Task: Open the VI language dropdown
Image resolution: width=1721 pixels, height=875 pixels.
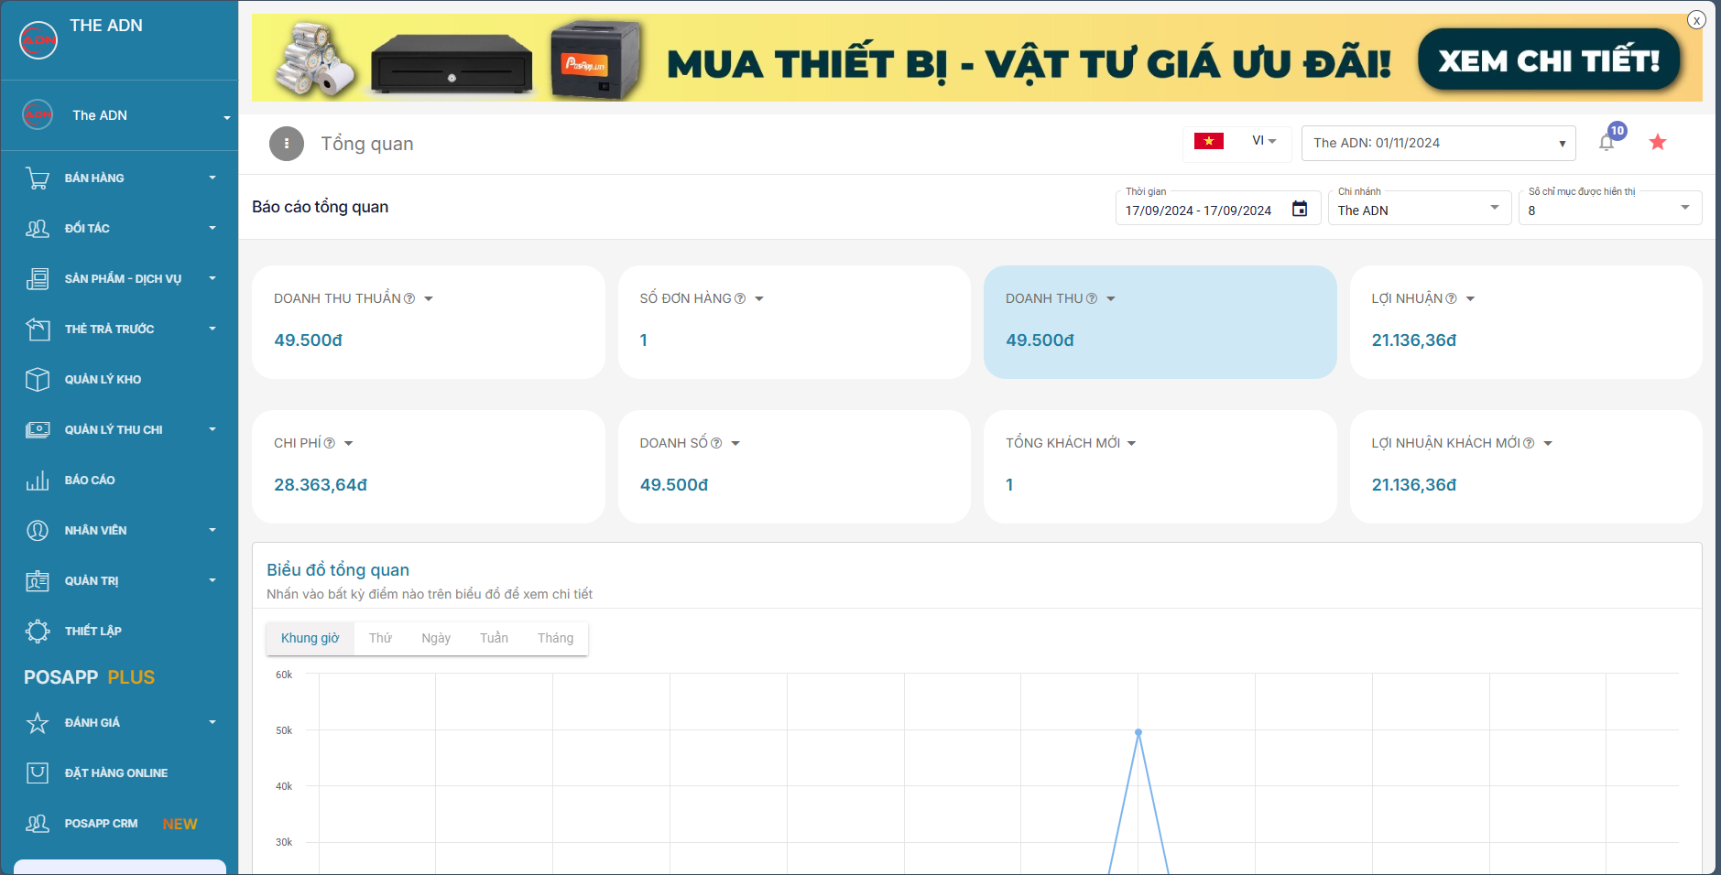Action: click(x=1264, y=141)
